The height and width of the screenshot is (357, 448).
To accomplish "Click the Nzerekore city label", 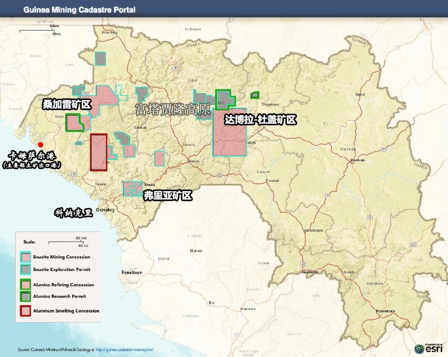I will click(x=385, y=311).
